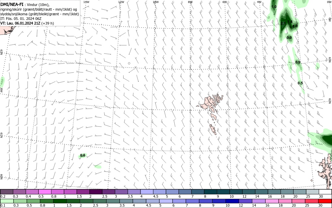Select the bright red swatch labeled 30 in lower scale
332x208 pixels.
click(325, 201)
